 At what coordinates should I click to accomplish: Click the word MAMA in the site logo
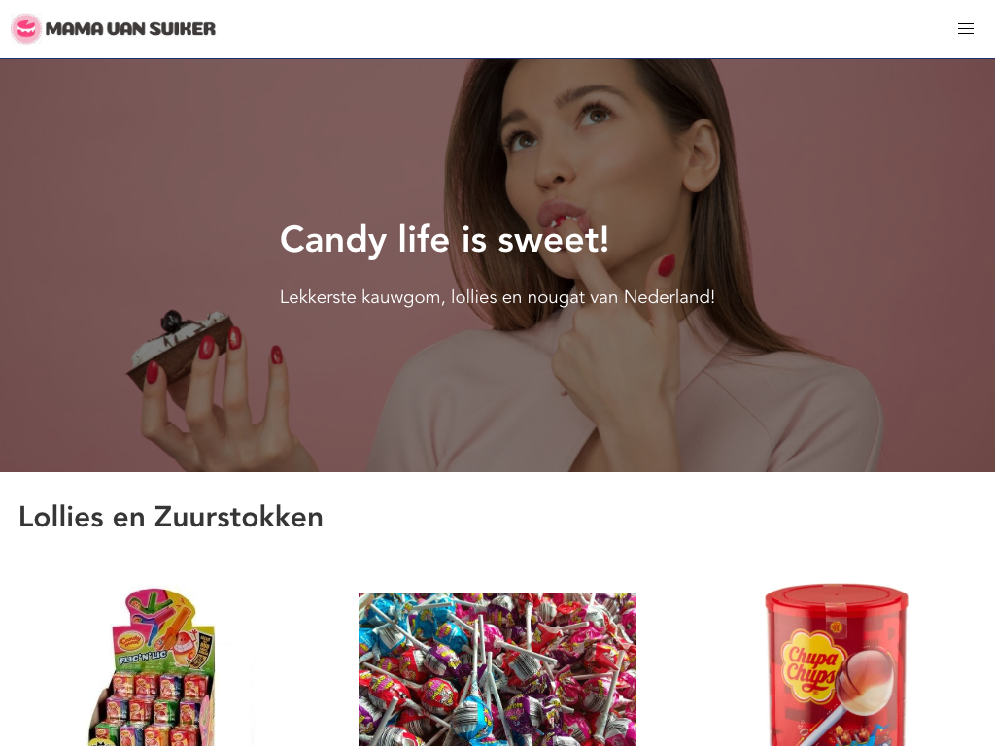pos(74,29)
